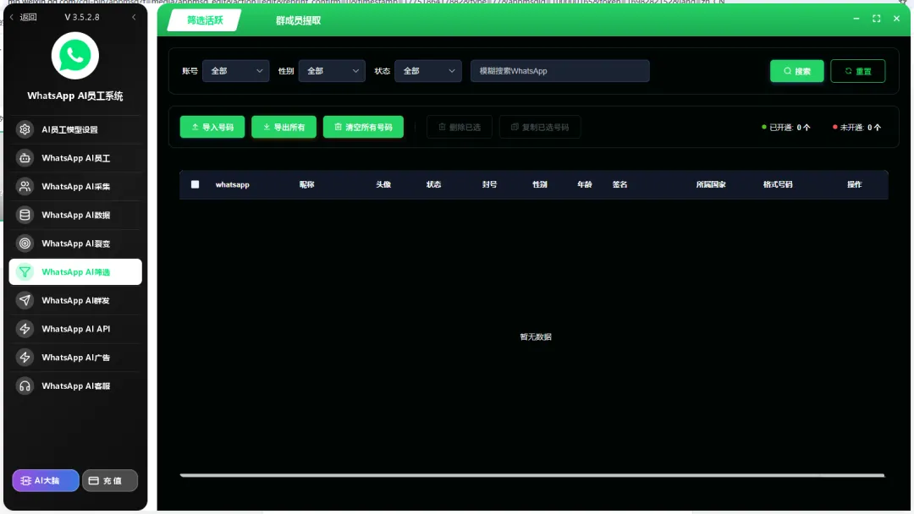Open the AI大脑 purple button
The width and height of the screenshot is (914, 514).
pos(46,481)
